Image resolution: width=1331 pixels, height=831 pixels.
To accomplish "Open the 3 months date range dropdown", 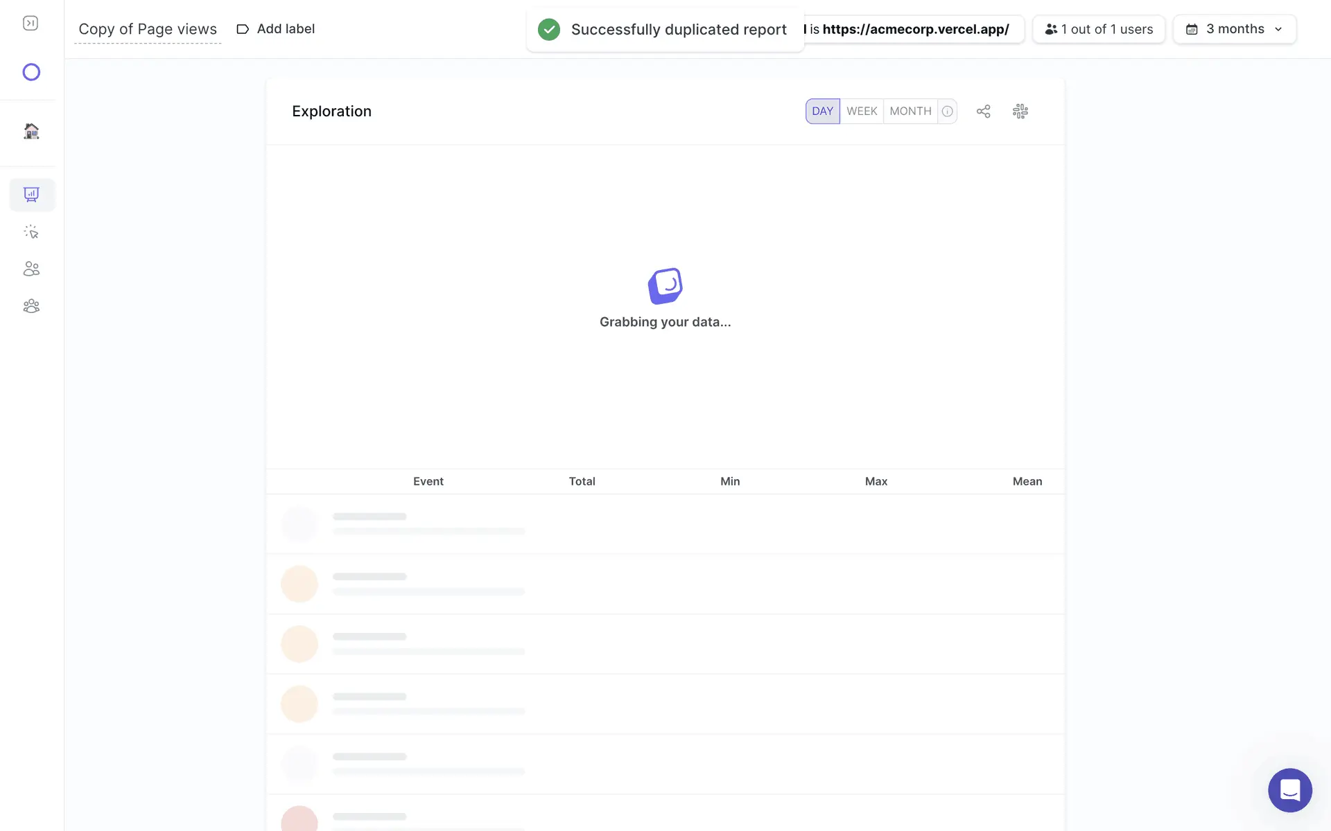I will (x=1234, y=29).
